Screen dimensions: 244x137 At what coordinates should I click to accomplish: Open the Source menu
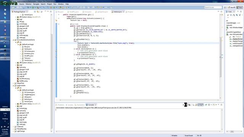(22, 4)
